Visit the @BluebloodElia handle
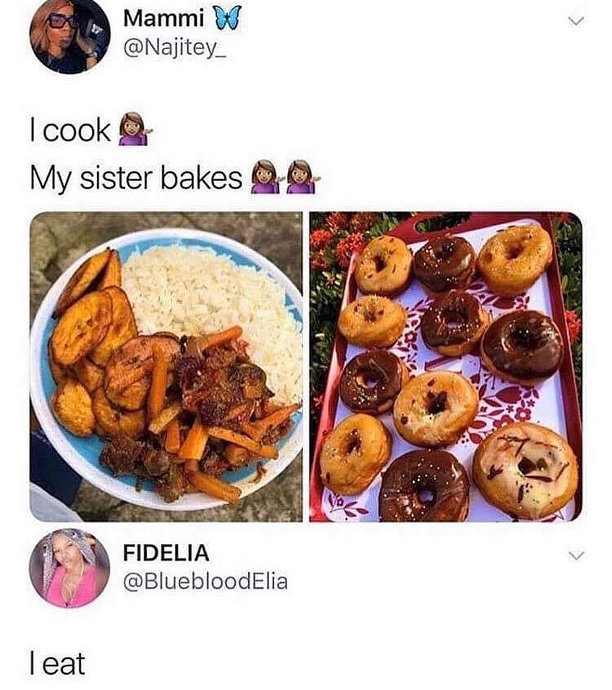The image size is (612, 690). pyautogui.click(x=205, y=582)
